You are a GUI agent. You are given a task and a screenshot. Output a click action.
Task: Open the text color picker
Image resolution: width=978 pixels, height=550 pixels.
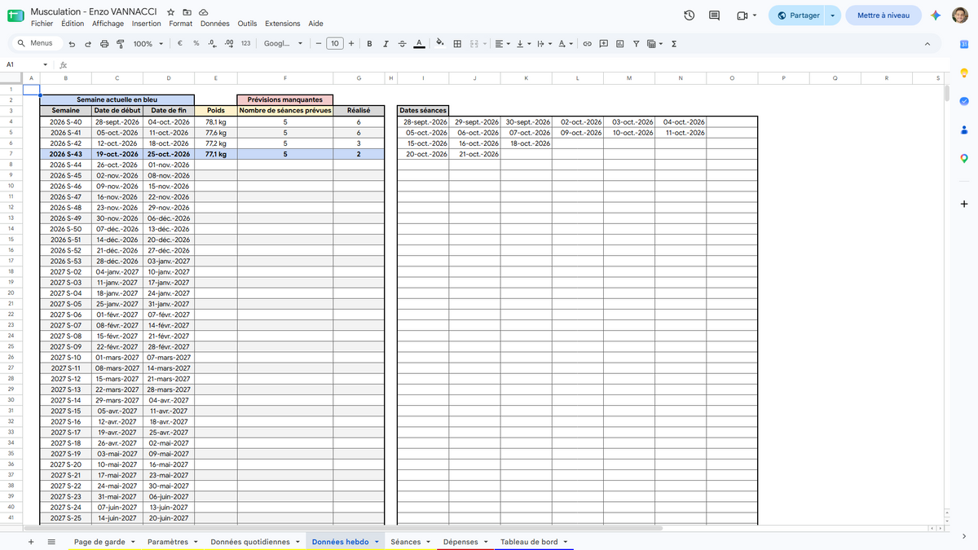point(419,44)
